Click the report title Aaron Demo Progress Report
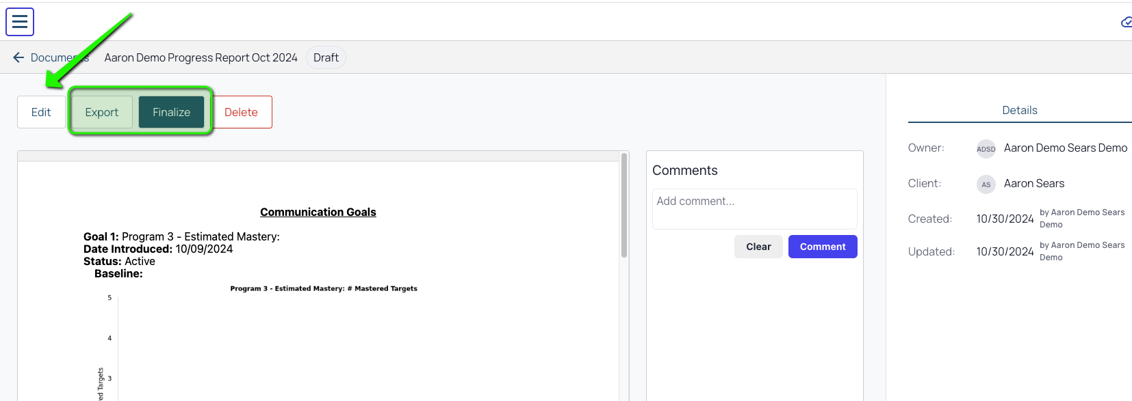The height and width of the screenshot is (401, 1132). tap(201, 57)
